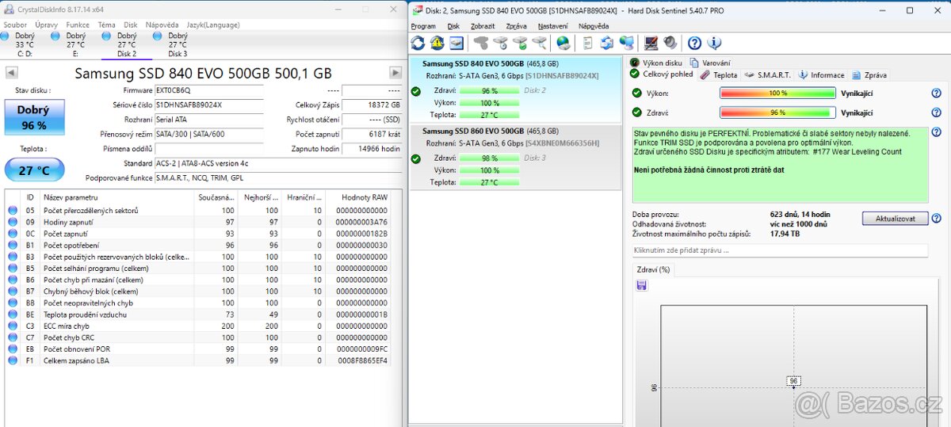Image resolution: width=951 pixels, height=427 pixels.
Task: Open Soubor menu in CrystalDiskInfo
Action: click(x=15, y=25)
